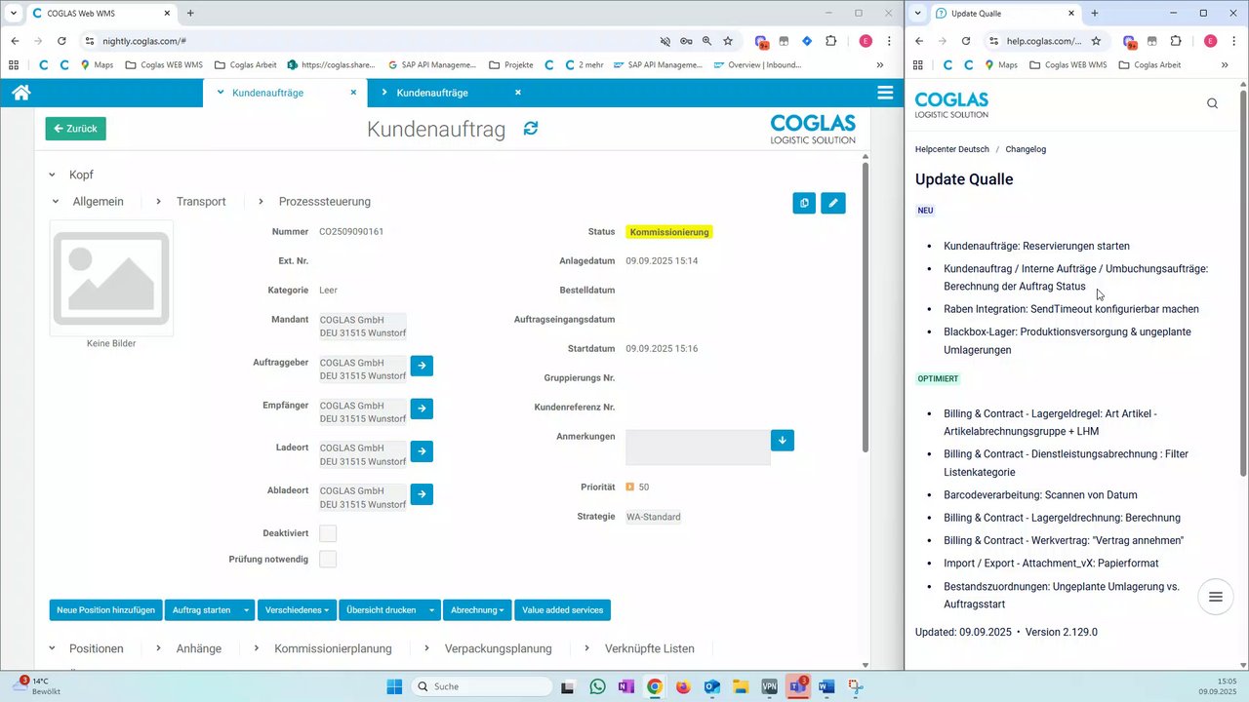Open Chrome apps grid in bookmarks bar
The image size is (1249, 702).
pos(14,65)
